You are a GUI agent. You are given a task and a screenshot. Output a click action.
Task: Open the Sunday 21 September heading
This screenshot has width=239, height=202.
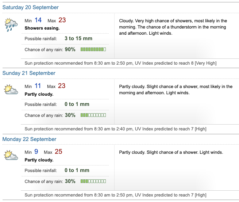point(29,73)
